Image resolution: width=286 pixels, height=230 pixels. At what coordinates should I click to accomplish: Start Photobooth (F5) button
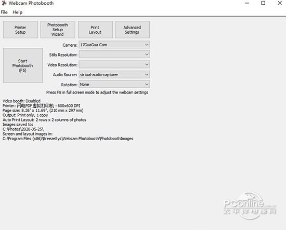pos(23,65)
